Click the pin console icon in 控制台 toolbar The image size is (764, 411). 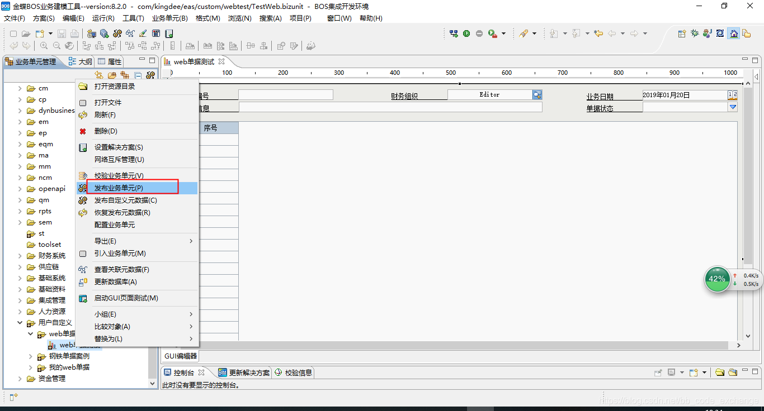click(x=658, y=372)
